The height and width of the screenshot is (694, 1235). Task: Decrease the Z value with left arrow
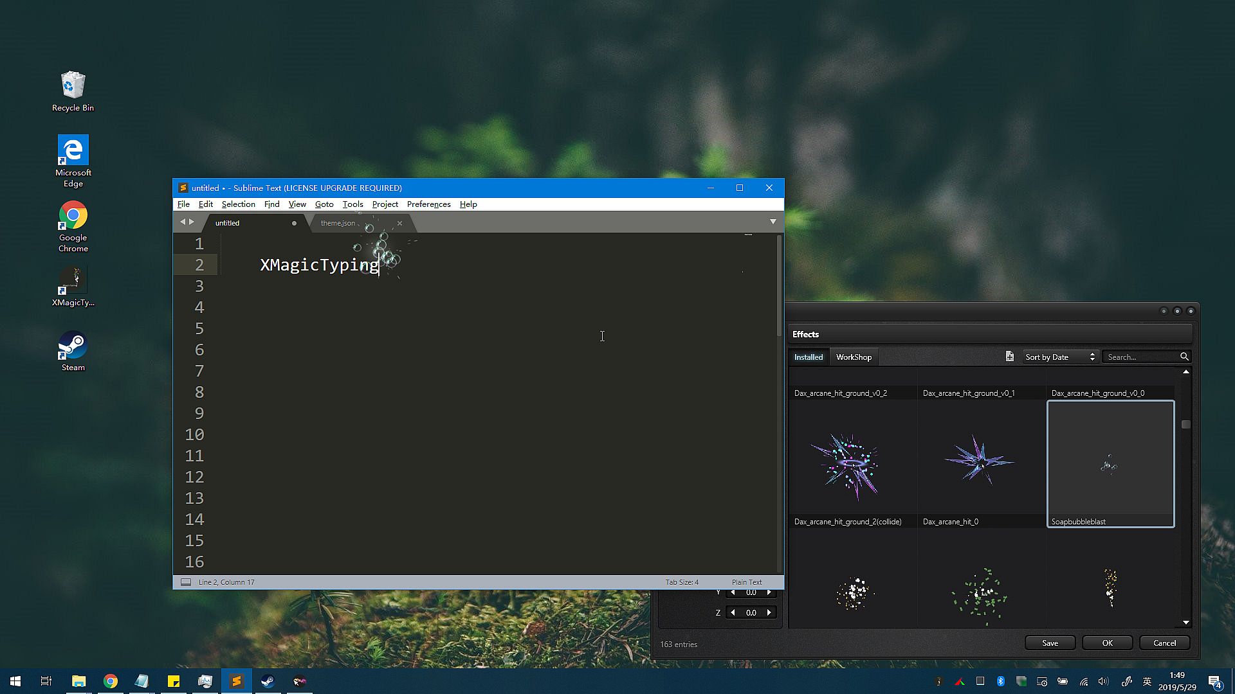point(733,612)
